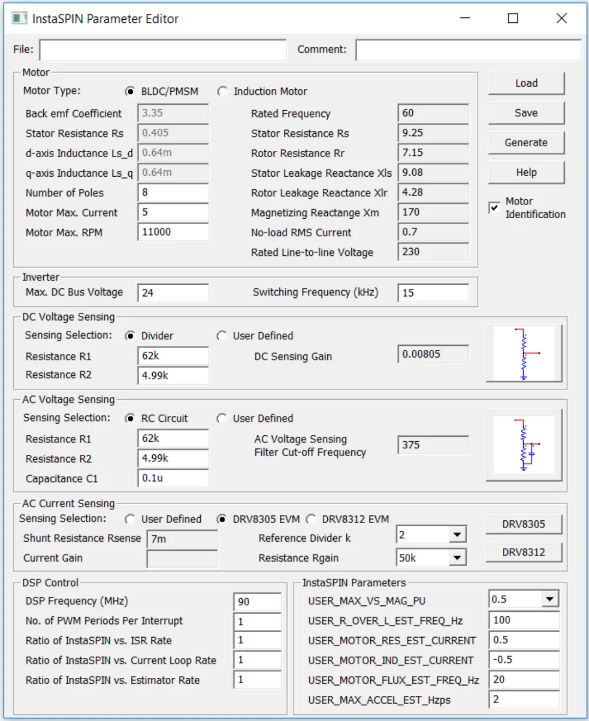
Task: Toggle Motor Identification checkbox
Action: pos(494,208)
